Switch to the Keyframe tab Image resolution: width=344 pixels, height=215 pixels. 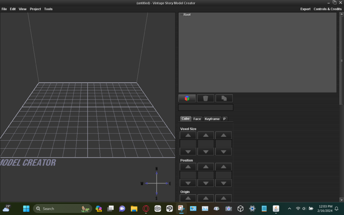[212, 119]
